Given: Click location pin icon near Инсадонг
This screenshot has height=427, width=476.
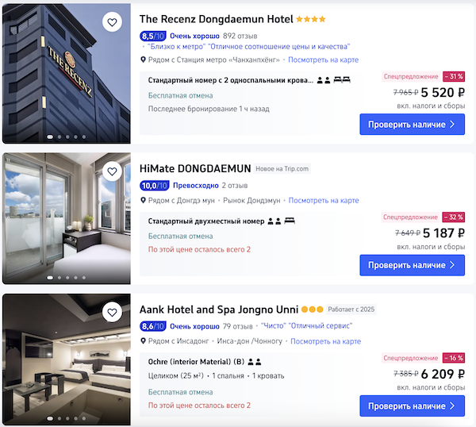Looking at the screenshot, I should click(144, 341).
